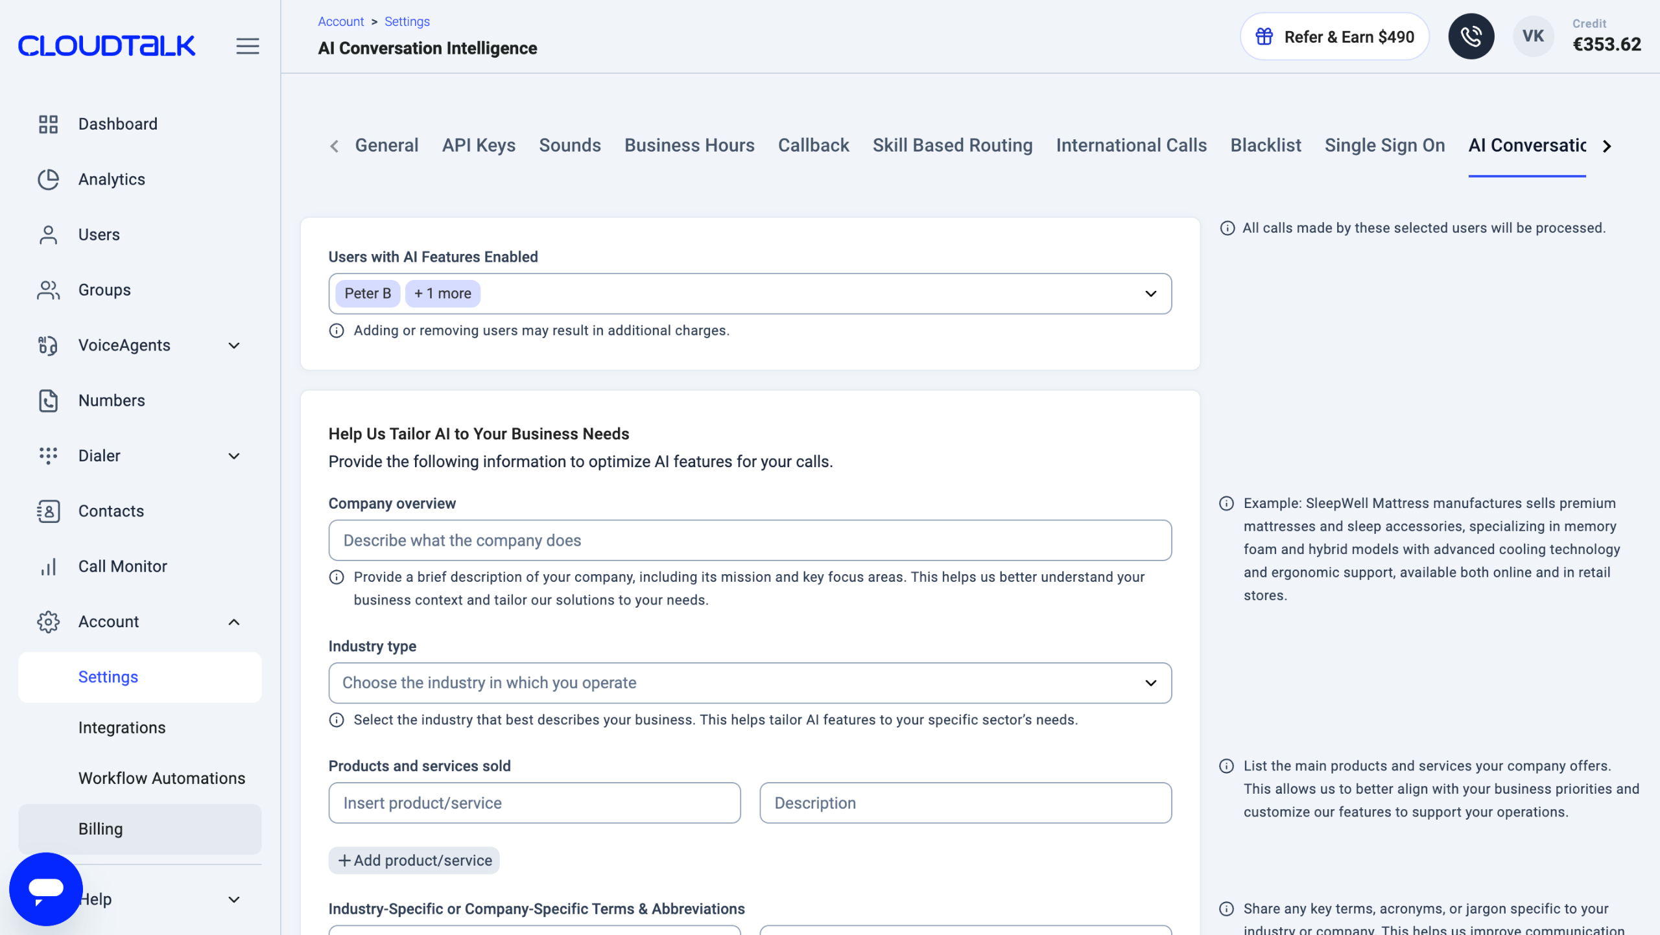Click the Refer & Earn $490 button
The width and height of the screenshot is (1660, 935).
coord(1334,37)
